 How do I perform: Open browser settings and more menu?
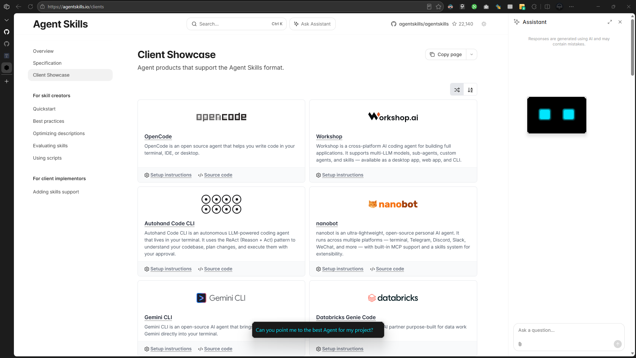571,7
